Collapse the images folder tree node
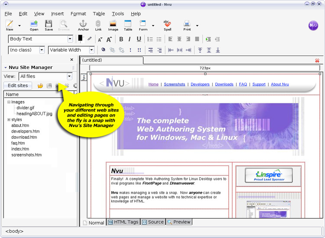This screenshot has width=325, height=238. (9, 102)
